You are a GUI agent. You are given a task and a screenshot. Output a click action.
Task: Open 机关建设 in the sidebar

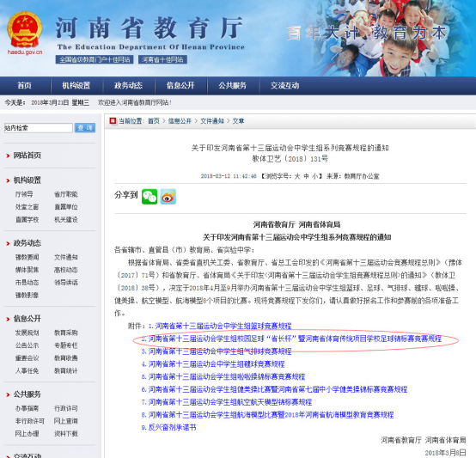coord(66,219)
